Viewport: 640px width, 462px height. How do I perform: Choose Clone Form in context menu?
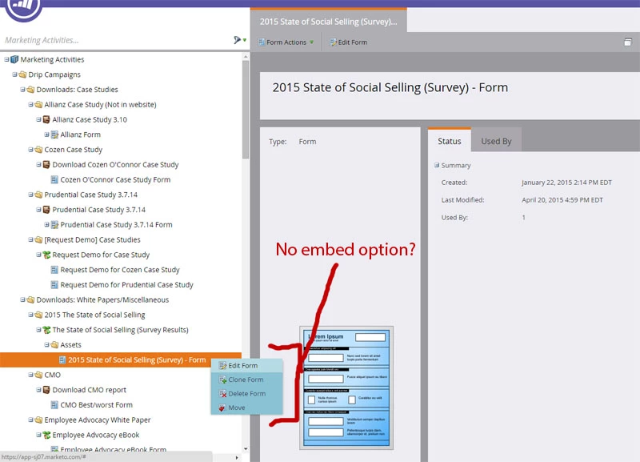pyautogui.click(x=247, y=380)
